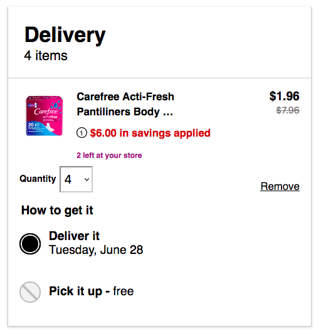Click the 2 left at your store notice
Viewport: 321px width, 336px height.
109,155
